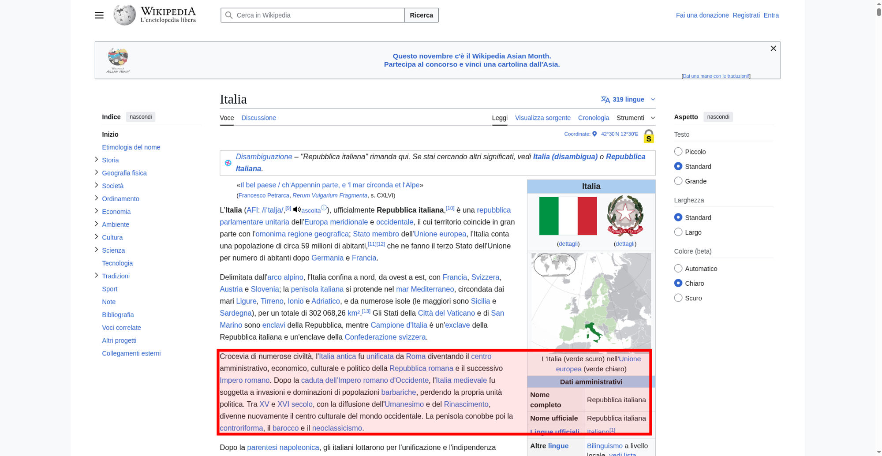Open the Strumenti tools menu

(x=635, y=118)
